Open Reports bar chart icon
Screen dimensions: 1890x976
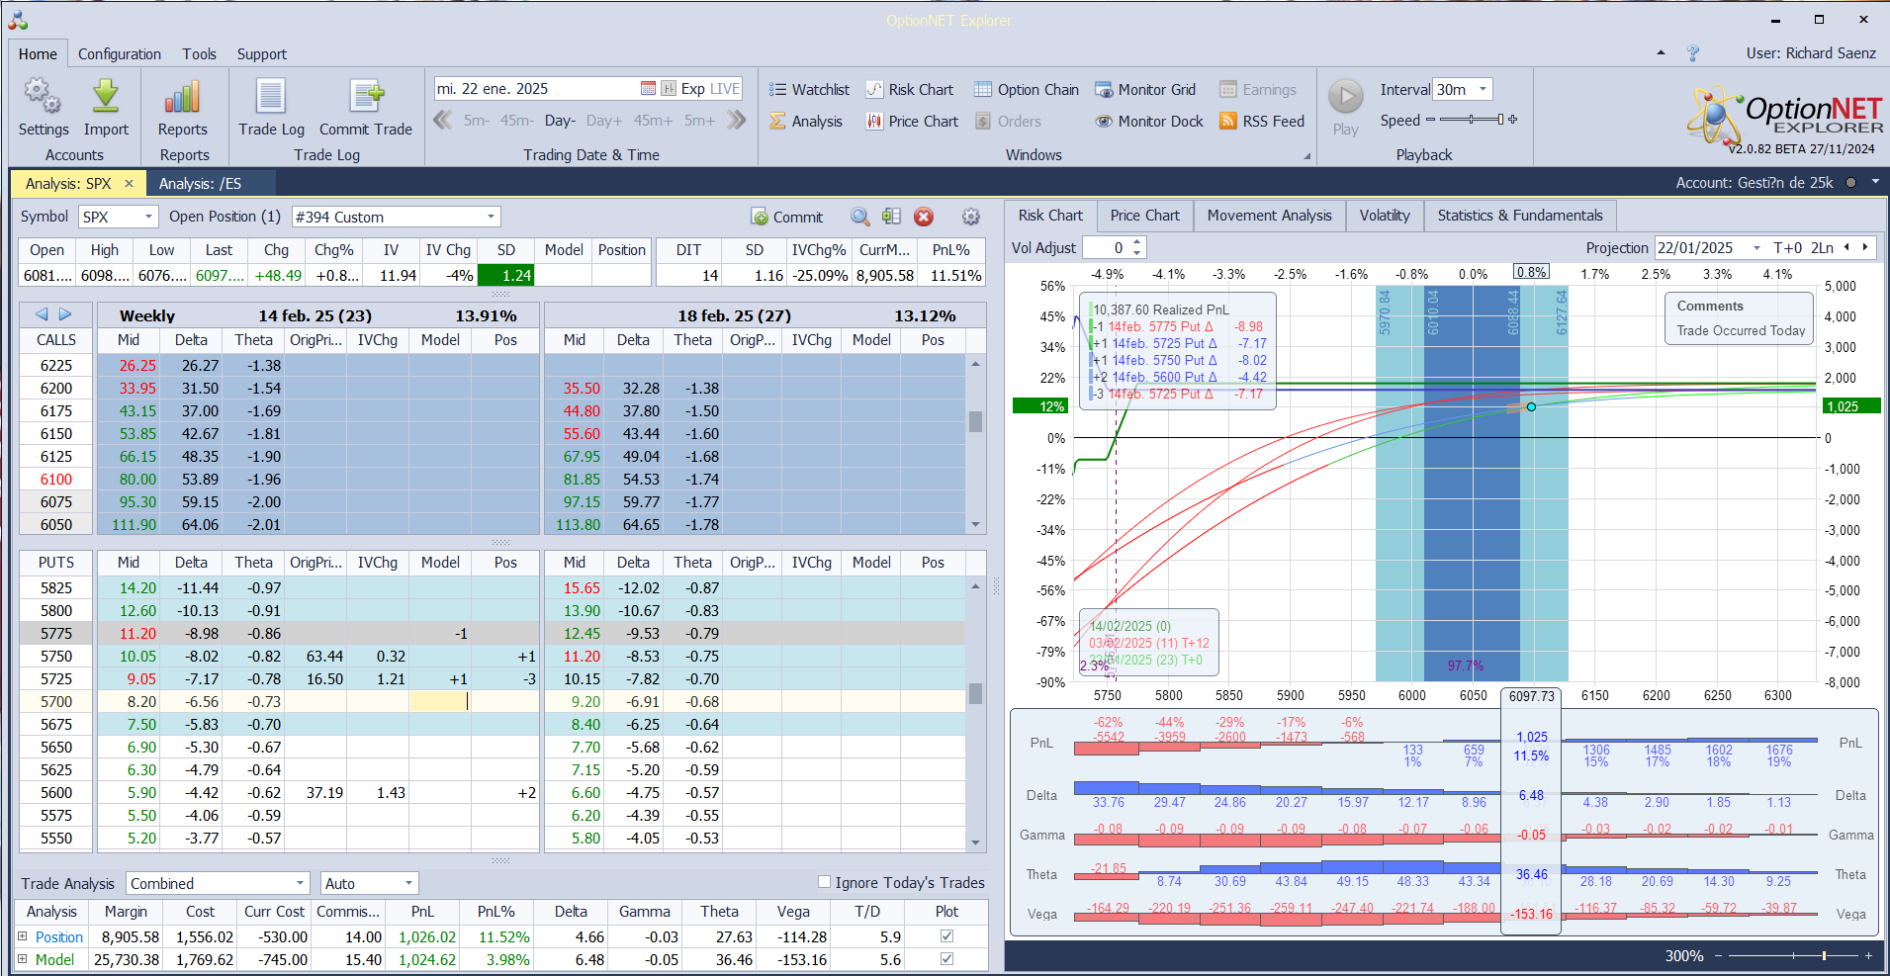point(183,96)
